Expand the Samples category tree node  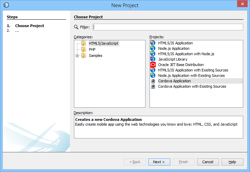(x=77, y=56)
